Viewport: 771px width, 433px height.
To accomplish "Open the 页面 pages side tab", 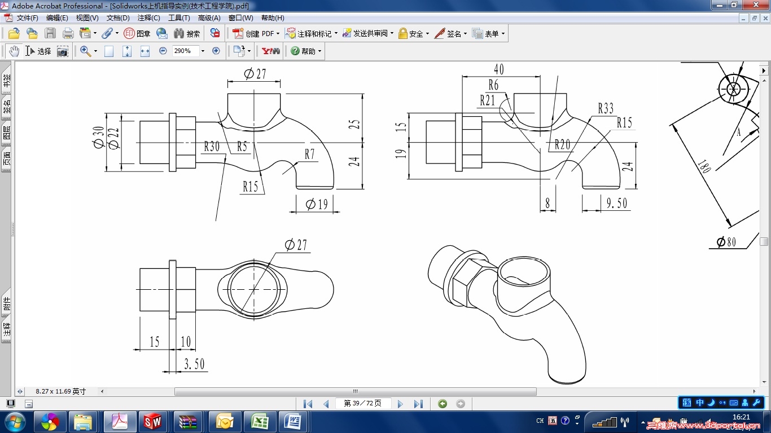I will (x=7, y=158).
